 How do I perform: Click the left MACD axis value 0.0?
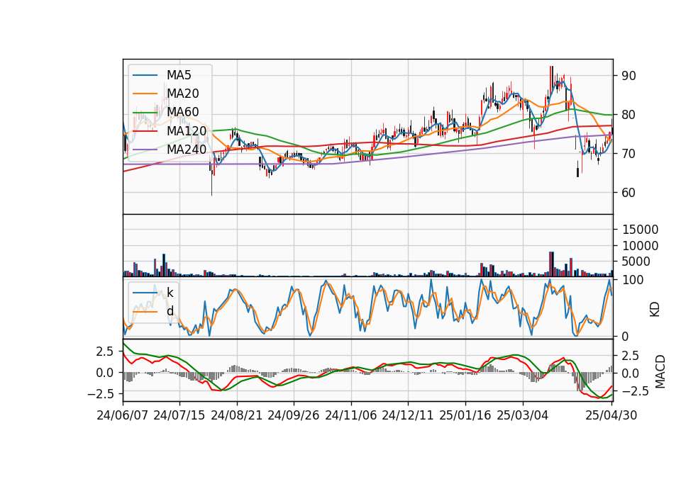(x=105, y=373)
